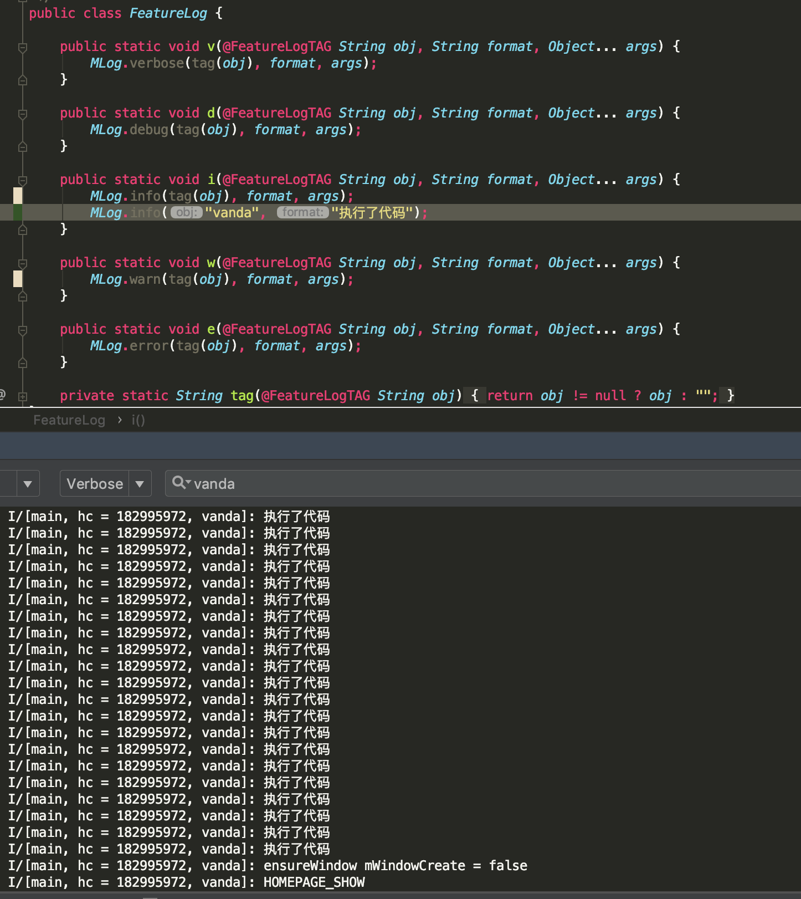Screen dimensions: 801x899
Task: Click the obj: parameter hint
Action: pyautogui.click(x=187, y=213)
